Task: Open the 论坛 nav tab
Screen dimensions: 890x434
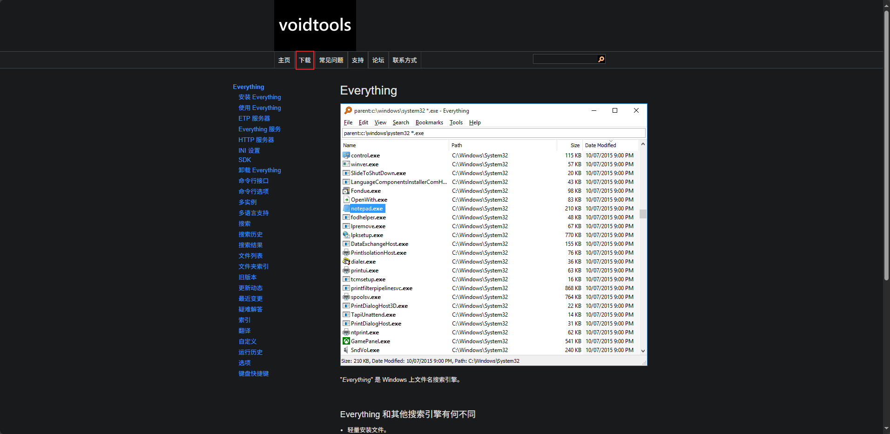Action: click(x=378, y=60)
